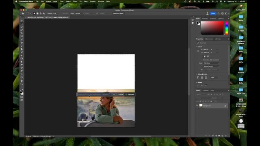
Task: Open the PROCESS folder on desktop
Action: [241, 91]
